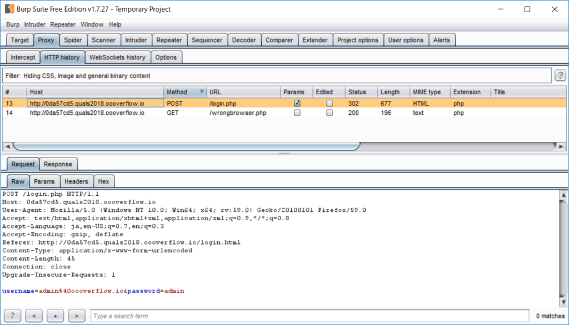Open the Scanner tab
The height and width of the screenshot is (325, 569).
tap(103, 40)
